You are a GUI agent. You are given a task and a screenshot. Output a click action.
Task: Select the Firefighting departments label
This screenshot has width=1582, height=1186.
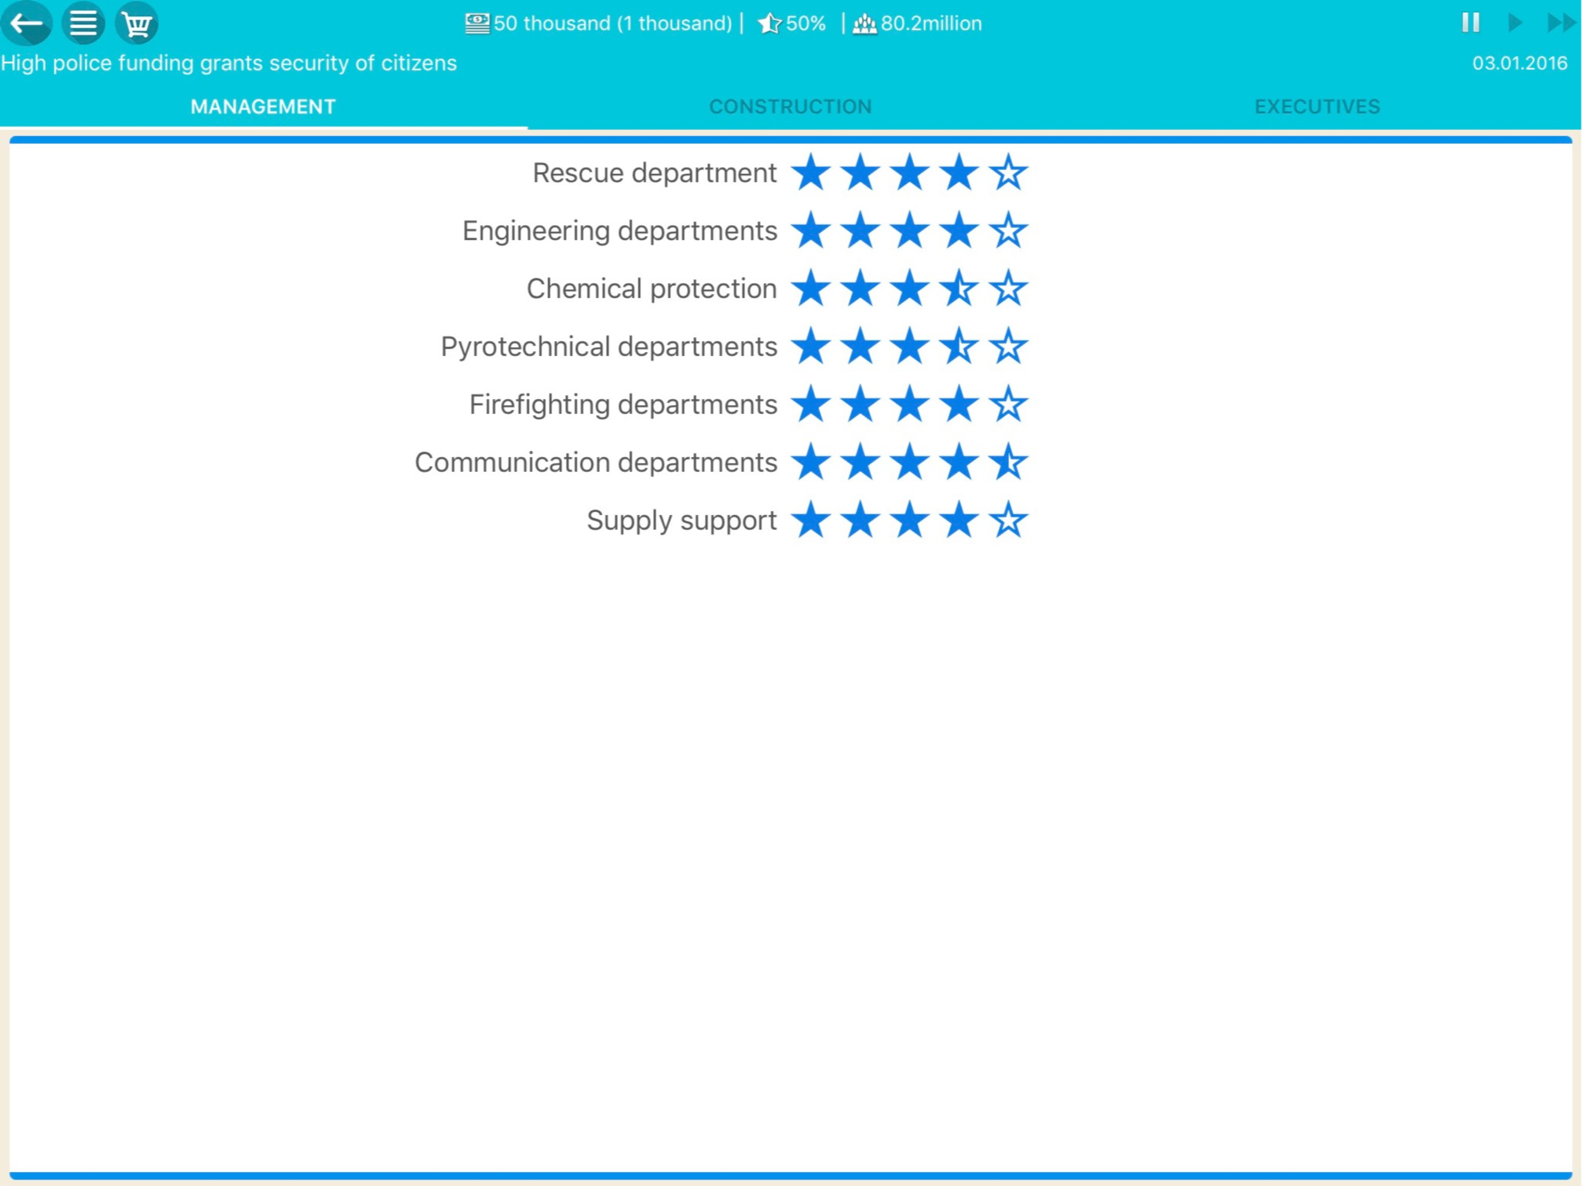[x=623, y=405]
